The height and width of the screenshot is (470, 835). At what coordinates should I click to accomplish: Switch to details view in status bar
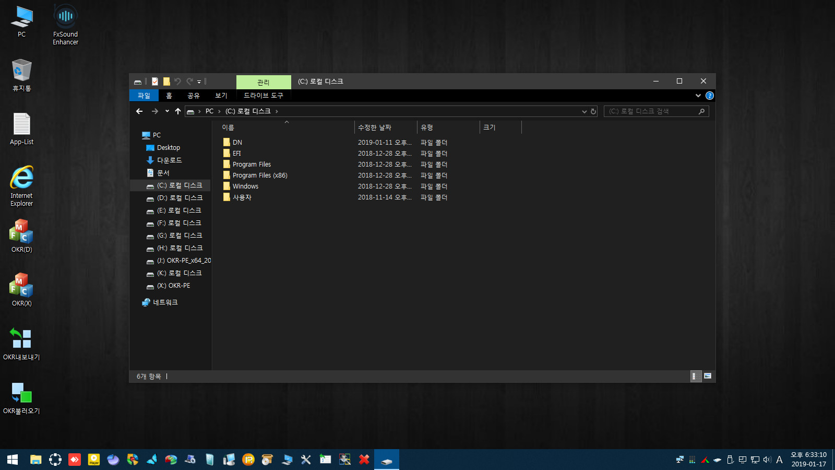696,376
